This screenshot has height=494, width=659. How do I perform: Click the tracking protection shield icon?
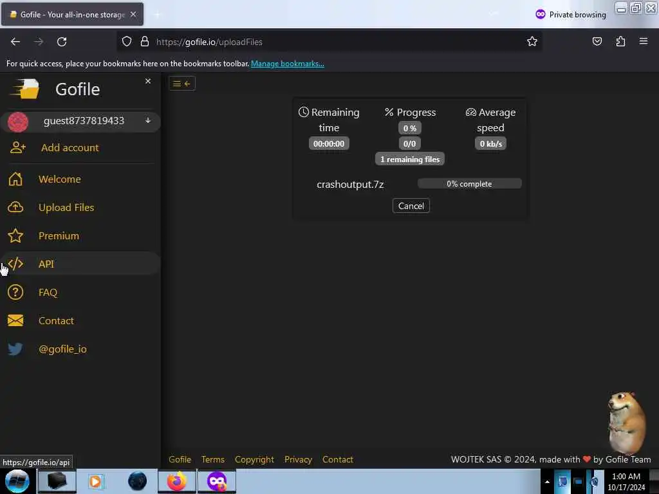127,42
